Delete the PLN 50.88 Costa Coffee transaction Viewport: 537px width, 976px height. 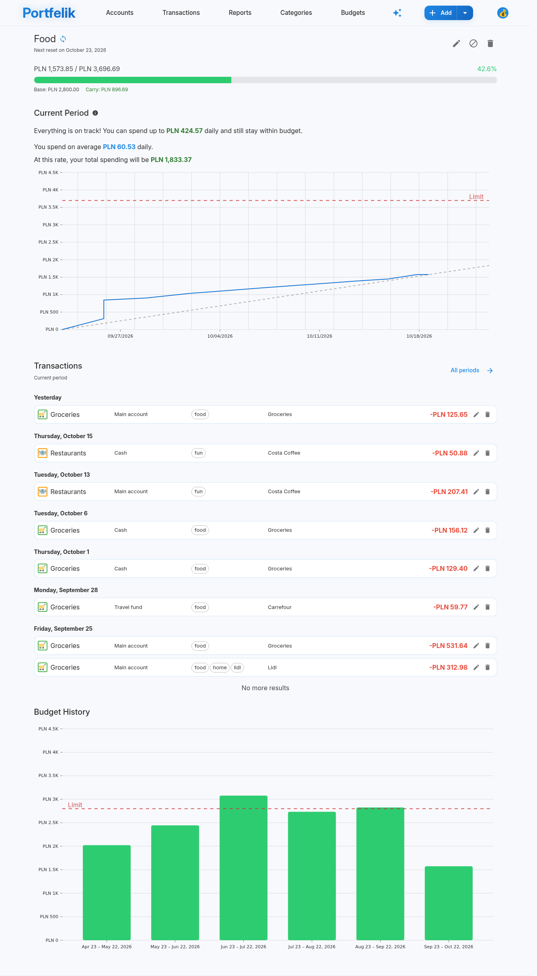[x=488, y=453]
